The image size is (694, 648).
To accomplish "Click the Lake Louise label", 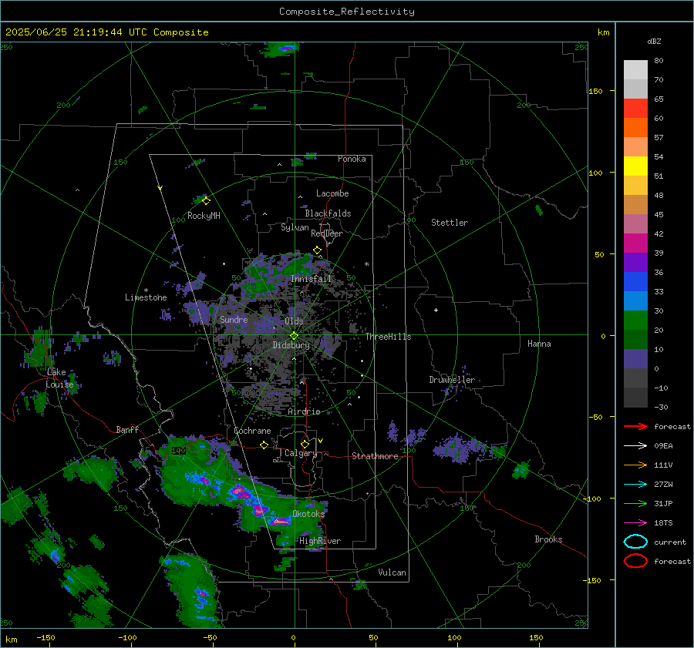I will click(60, 378).
